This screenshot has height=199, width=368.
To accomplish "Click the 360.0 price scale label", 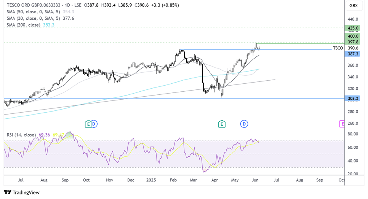I will (x=353, y=65).
